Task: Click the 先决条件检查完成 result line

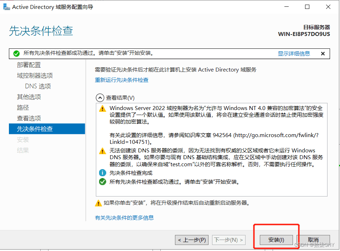Action: coord(131,173)
